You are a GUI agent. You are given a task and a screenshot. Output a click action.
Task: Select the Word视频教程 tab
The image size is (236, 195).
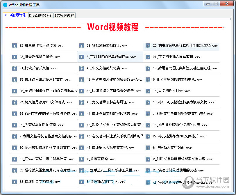coord(15,15)
